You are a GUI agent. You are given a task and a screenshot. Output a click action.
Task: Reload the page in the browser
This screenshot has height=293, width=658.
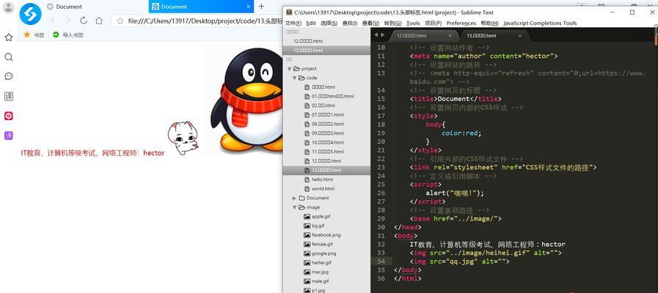[x=83, y=21]
